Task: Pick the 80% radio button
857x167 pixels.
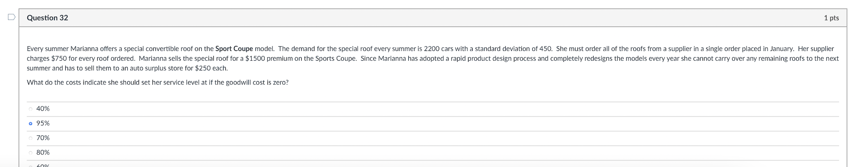Action: coord(31,153)
